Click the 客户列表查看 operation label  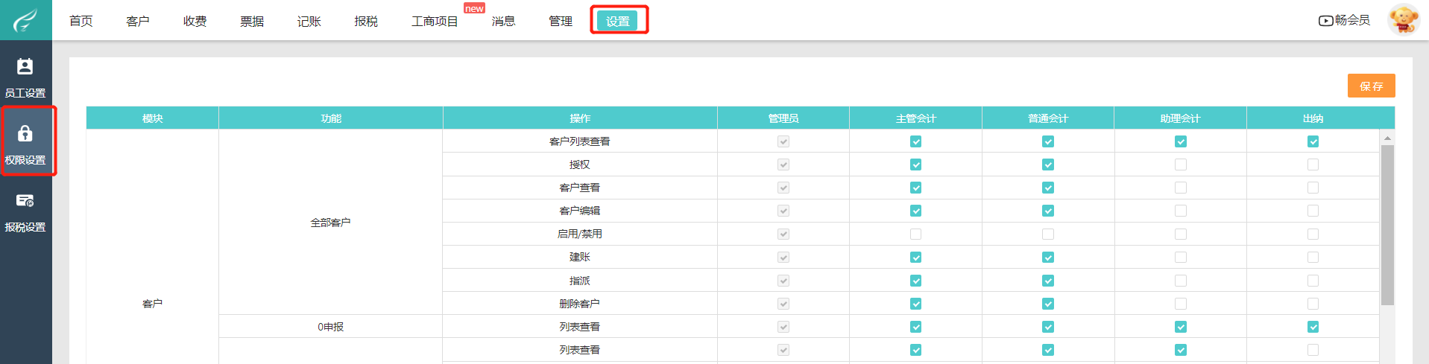pos(580,141)
